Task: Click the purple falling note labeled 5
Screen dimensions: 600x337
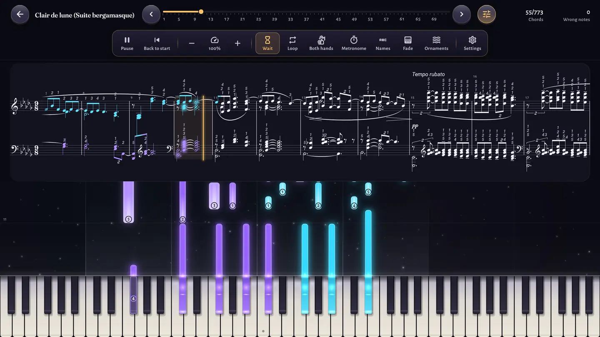Action: tap(129, 202)
